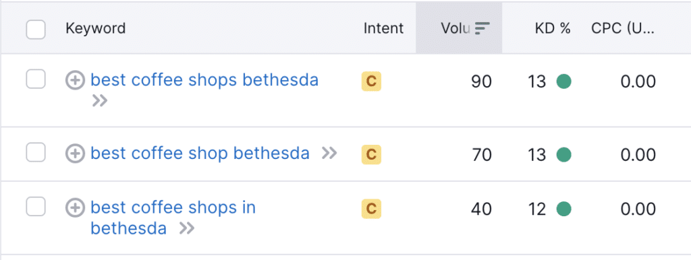
Task: Click intent C badge for 'best coffee shops in bethesda'
Action: (x=371, y=209)
